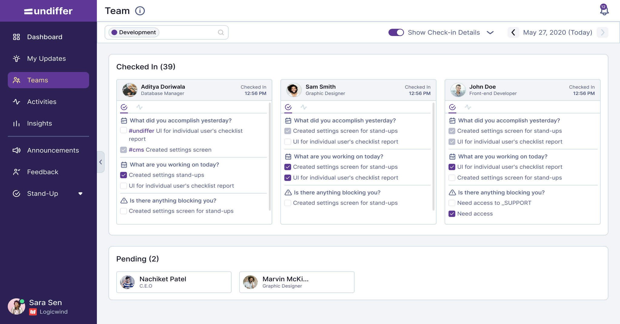Check 'Created settings screen for stand-ups' under John's today question
Image resolution: width=620 pixels, height=324 pixels.
pyautogui.click(x=452, y=178)
